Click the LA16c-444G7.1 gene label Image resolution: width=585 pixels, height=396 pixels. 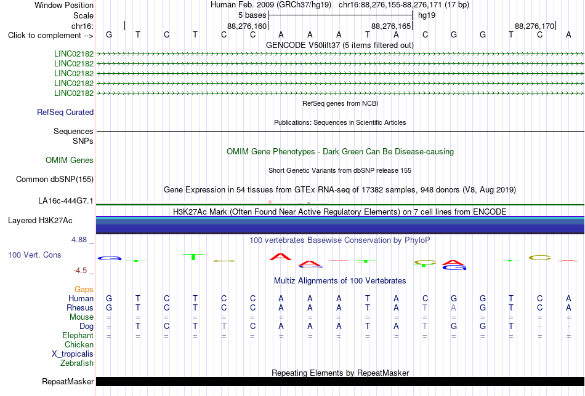66,201
